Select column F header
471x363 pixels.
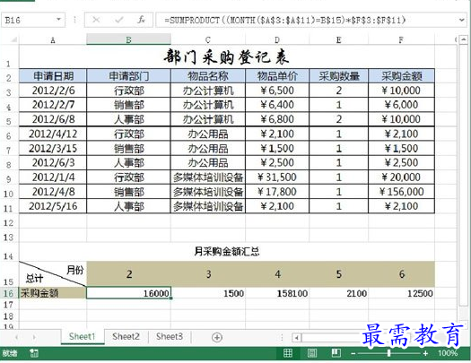tap(401, 40)
